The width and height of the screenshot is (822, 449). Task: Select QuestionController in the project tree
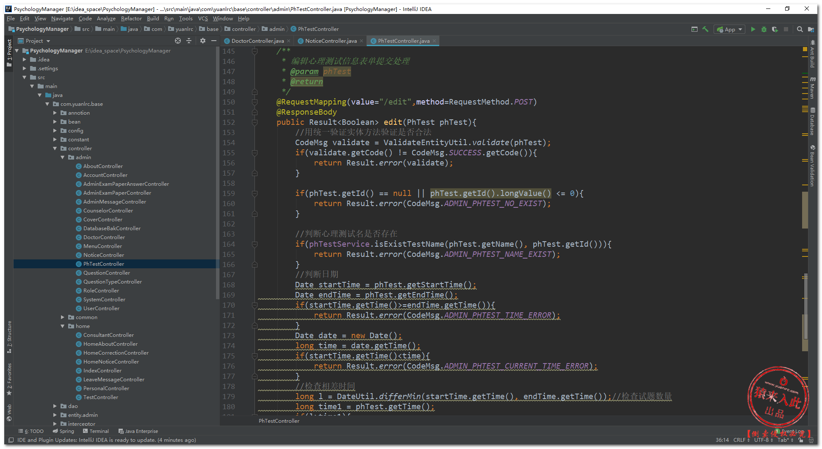(107, 273)
